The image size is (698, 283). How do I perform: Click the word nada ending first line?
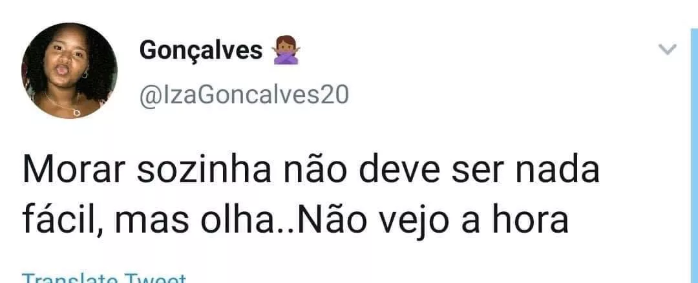coord(557,171)
